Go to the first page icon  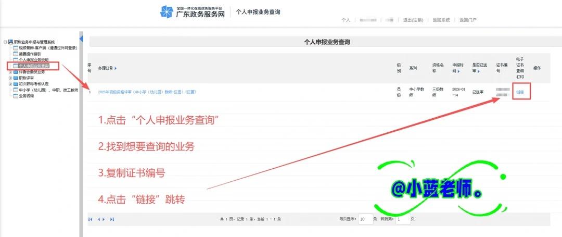(x=91, y=219)
